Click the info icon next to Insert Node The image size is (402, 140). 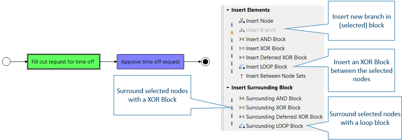[232, 25]
